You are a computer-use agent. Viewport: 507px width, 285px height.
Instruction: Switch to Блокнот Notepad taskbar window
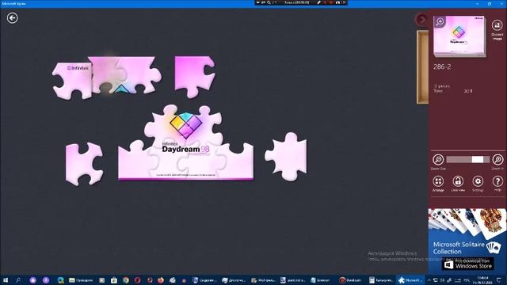click(x=321, y=280)
